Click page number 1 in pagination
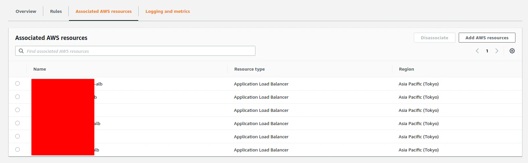This screenshot has width=528, height=163. click(487, 51)
